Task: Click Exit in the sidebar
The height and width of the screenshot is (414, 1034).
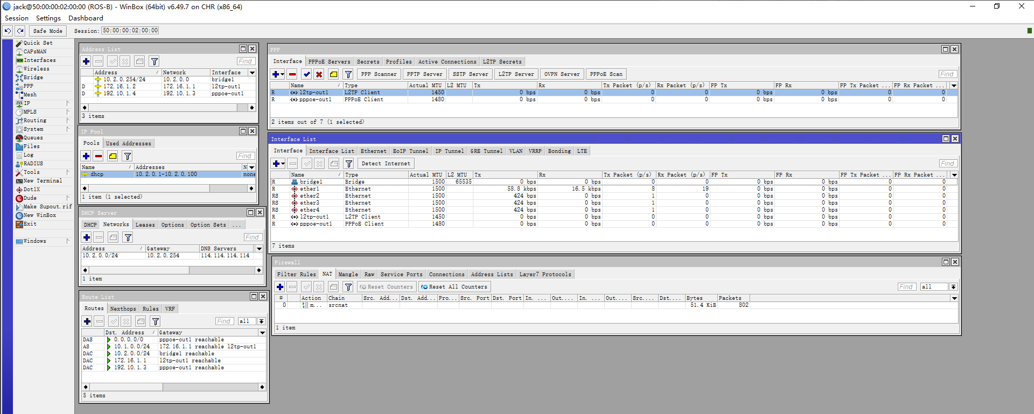Action: pos(30,224)
